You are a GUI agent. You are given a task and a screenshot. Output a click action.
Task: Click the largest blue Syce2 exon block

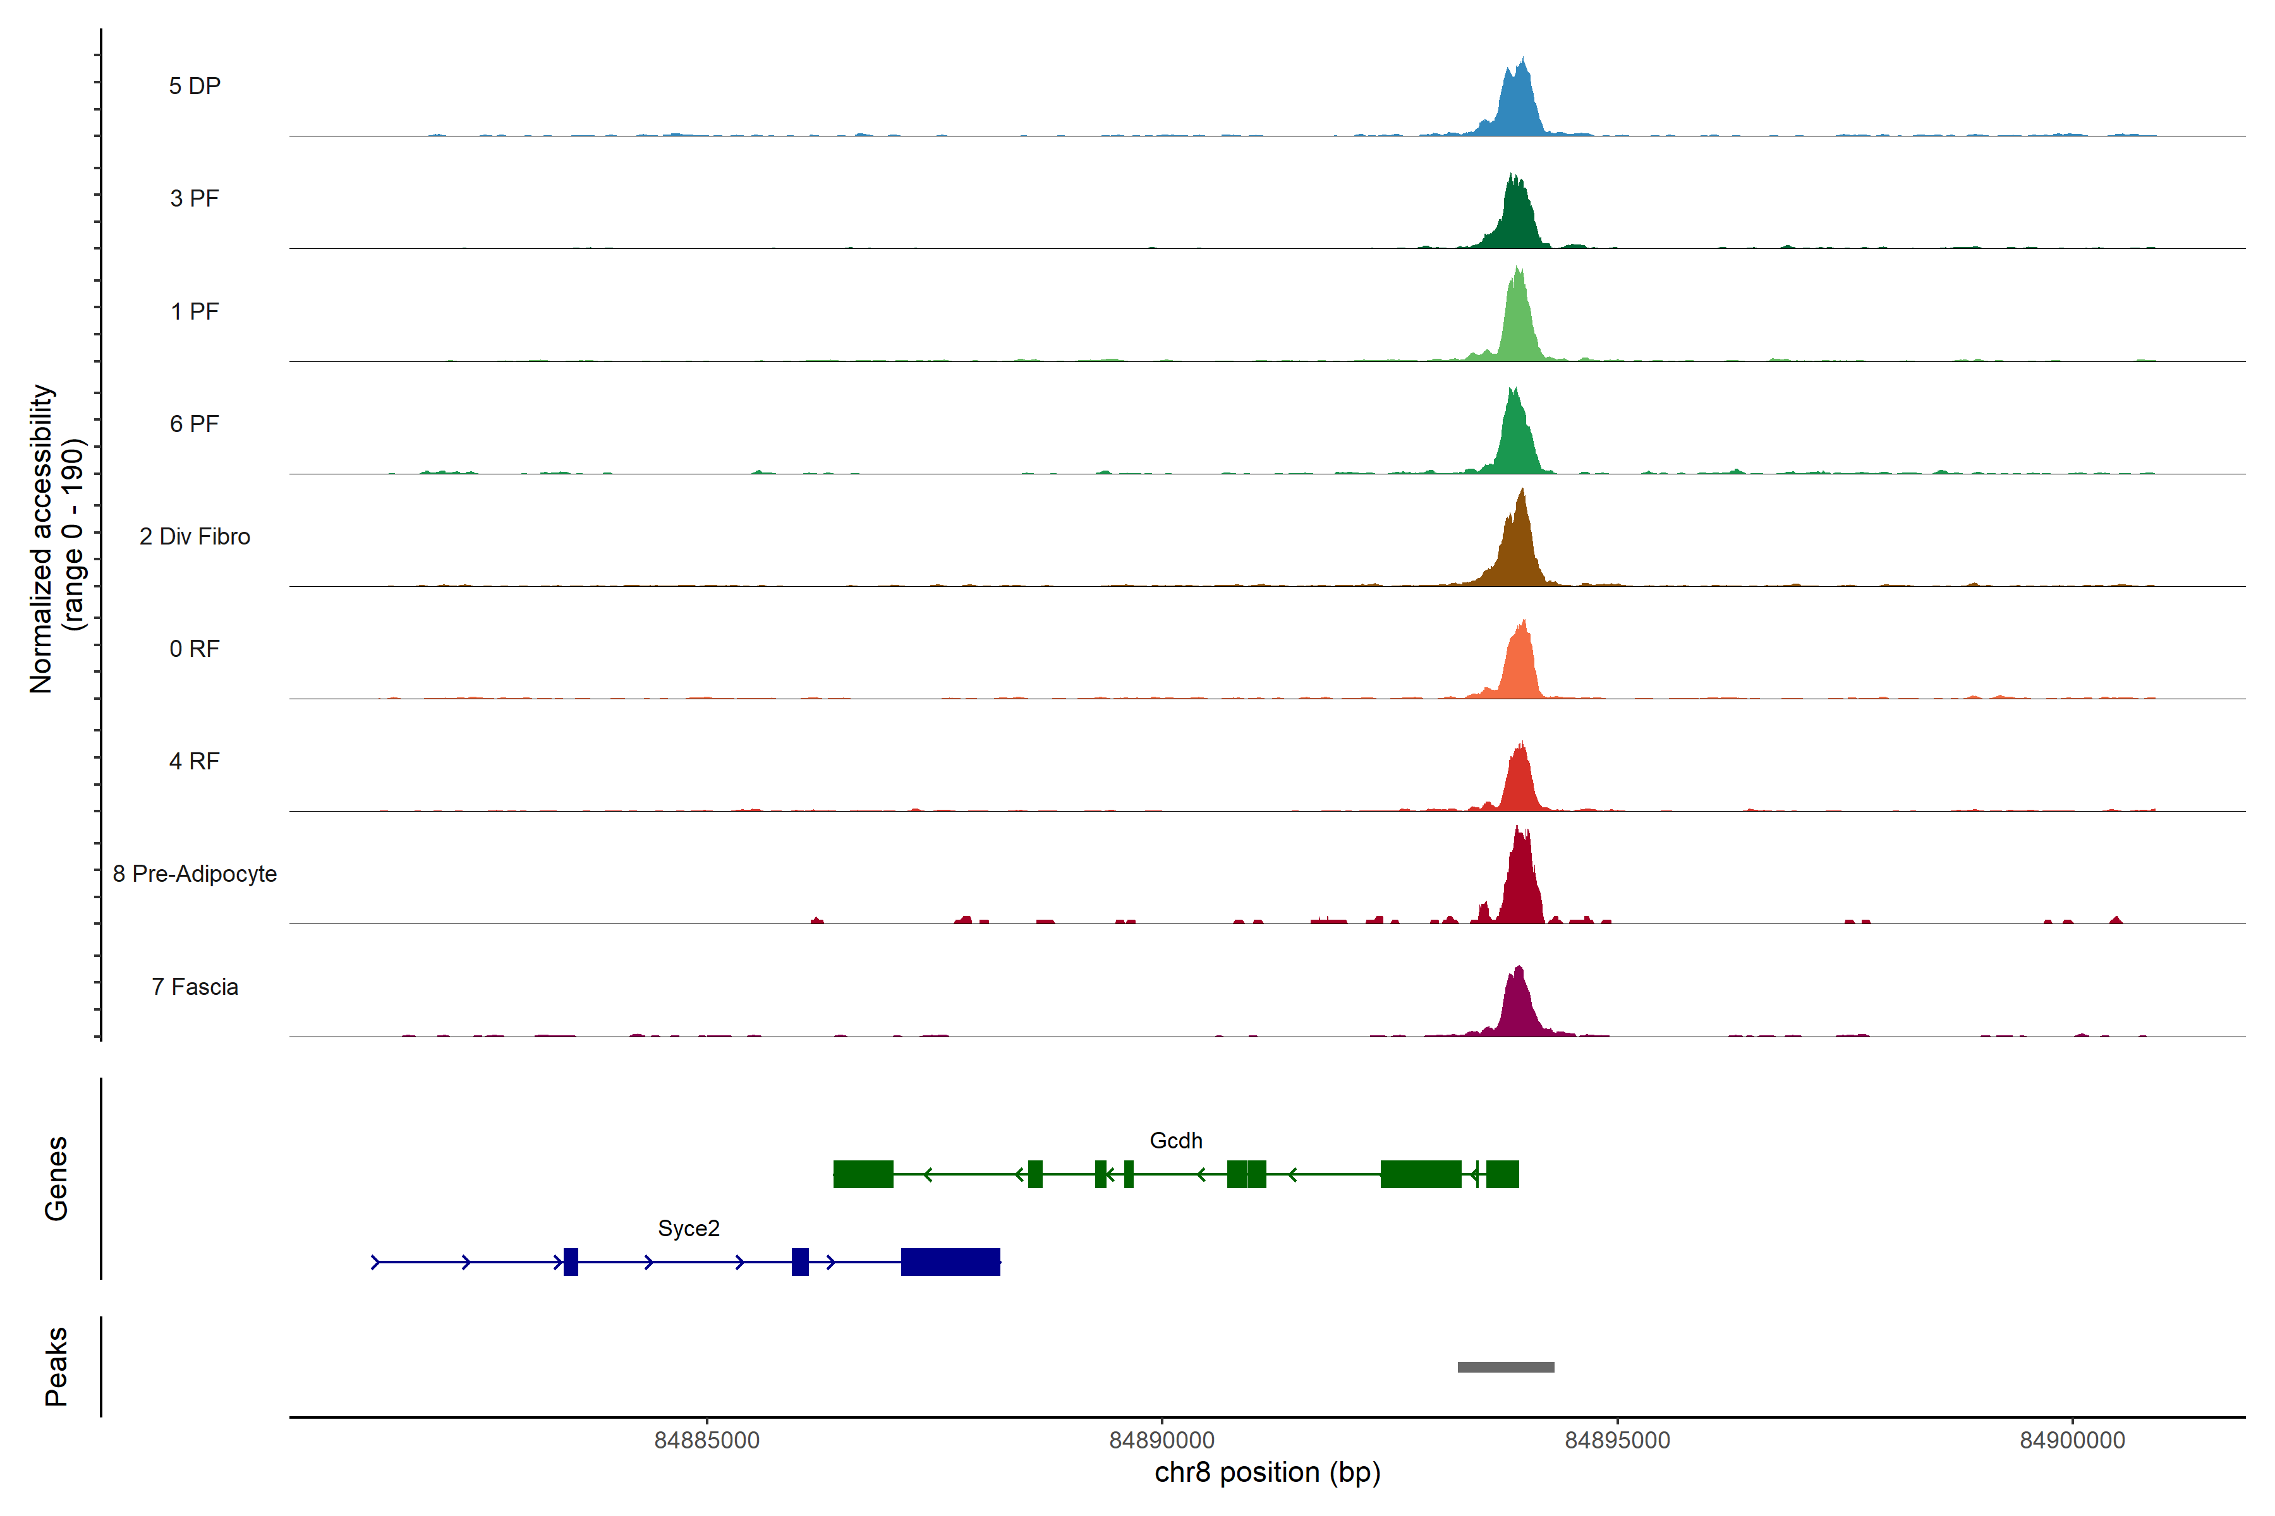tap(950, 1261)
